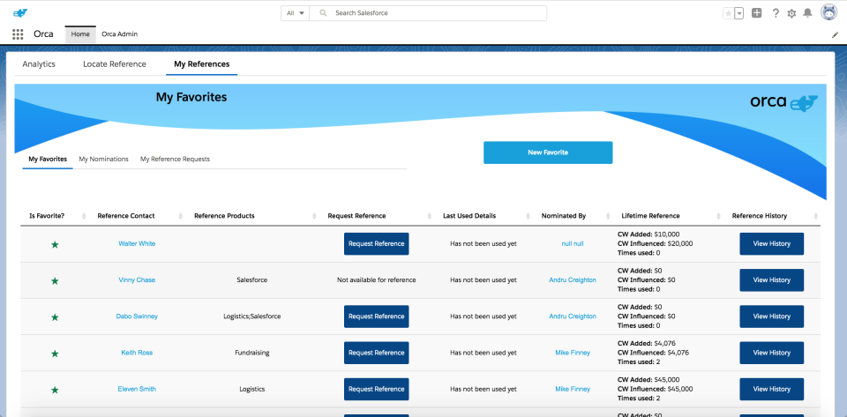Click the search magnifier icon
847x417 pixels.
click(323, 13)
